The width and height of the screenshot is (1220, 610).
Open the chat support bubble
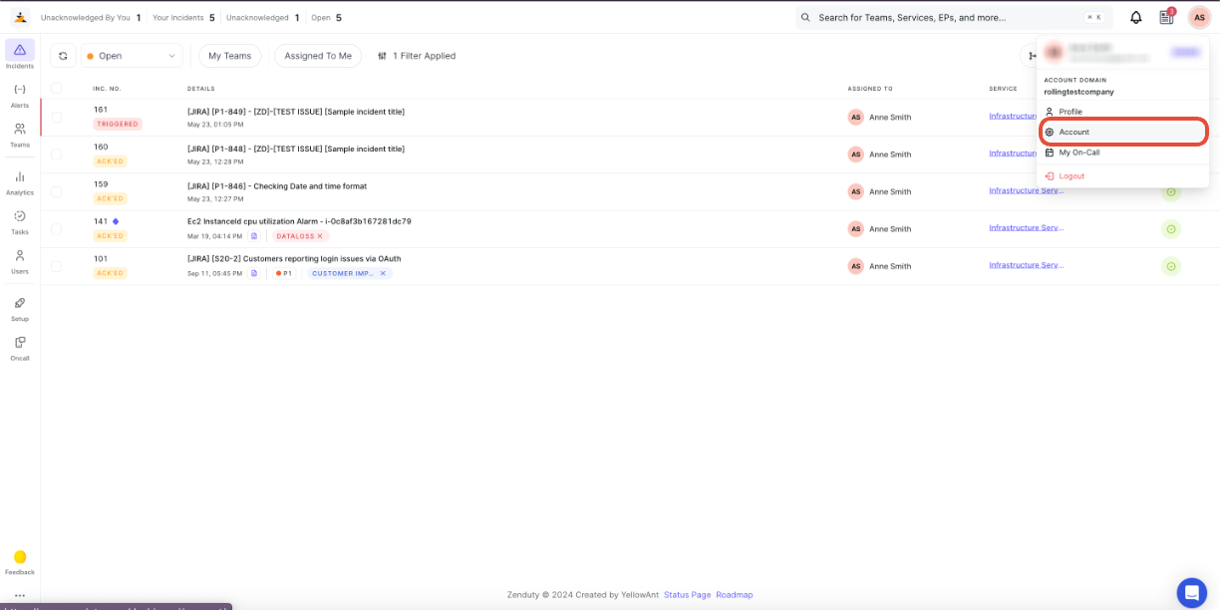click(x=1191, y=592)
